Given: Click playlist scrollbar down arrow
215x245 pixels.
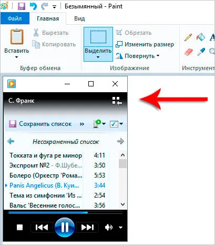Looking at the screenshot, I should pos(122,204).
